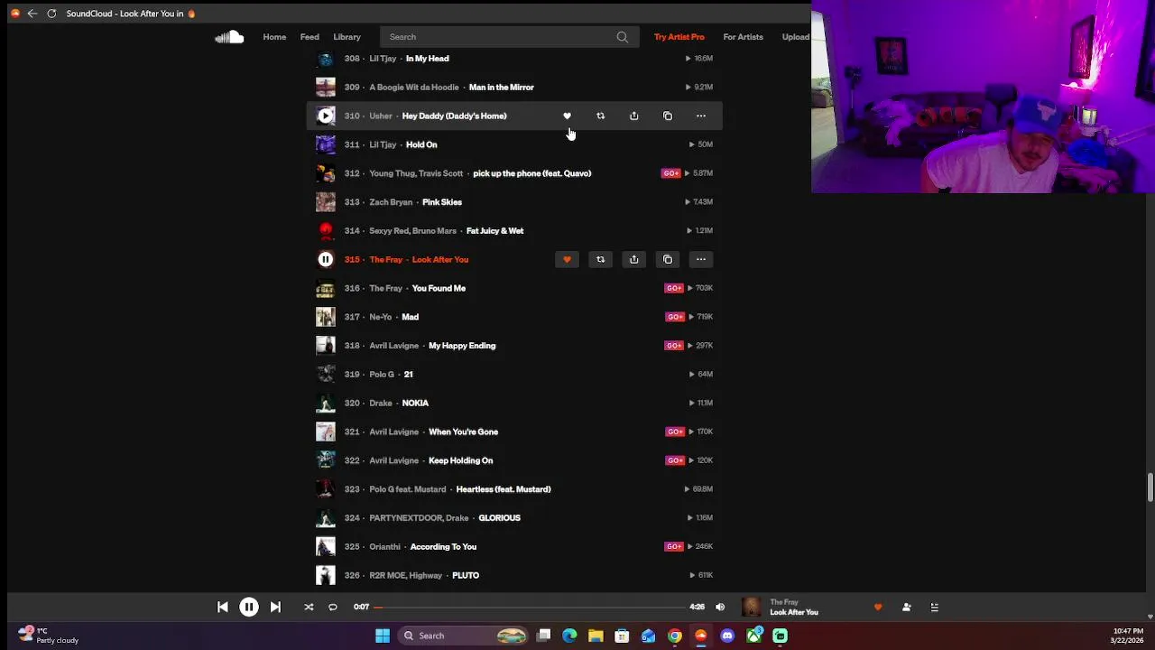The height and width of the screenshot is (650, 1155).
Task: Copy link for Hey Daddy track
Action: [668, 116]
